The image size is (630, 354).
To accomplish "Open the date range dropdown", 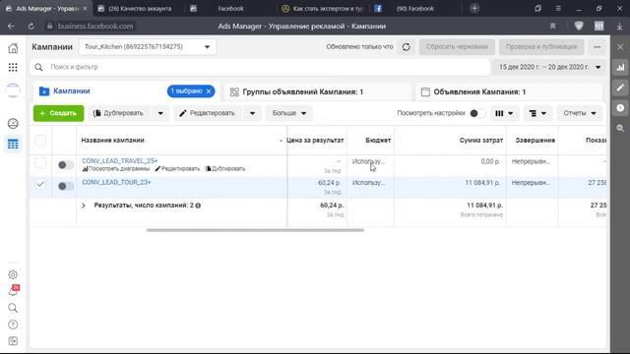I will pyautogui.click(x=549, y=67).
